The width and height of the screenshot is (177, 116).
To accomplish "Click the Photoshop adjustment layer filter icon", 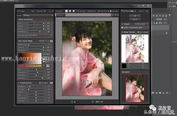I will click(157, 16).
